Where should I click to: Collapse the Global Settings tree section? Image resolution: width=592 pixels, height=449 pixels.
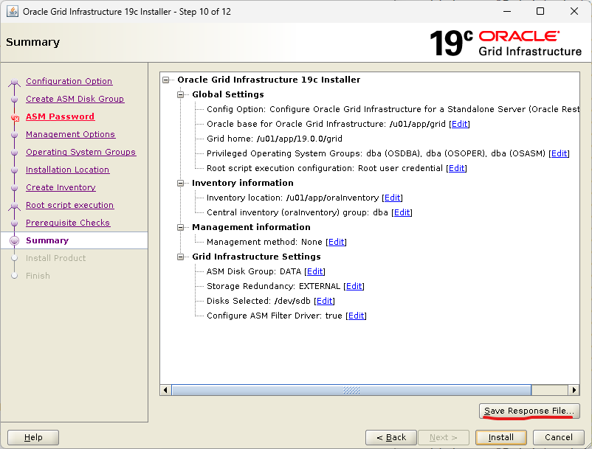(x=182, y=94)
